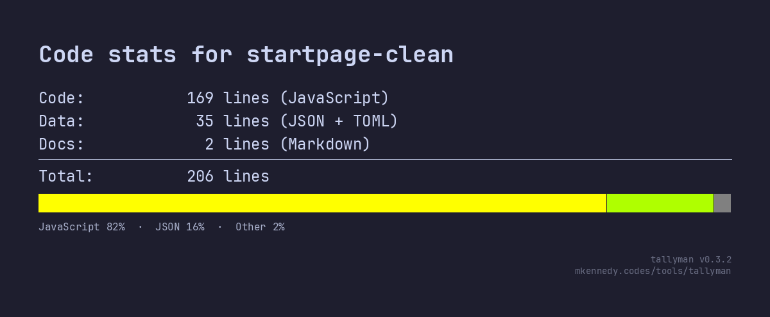Click the yellow JavaScript bar segment
Viewport: 770px width, 317px height.
(x=322, y=203)
